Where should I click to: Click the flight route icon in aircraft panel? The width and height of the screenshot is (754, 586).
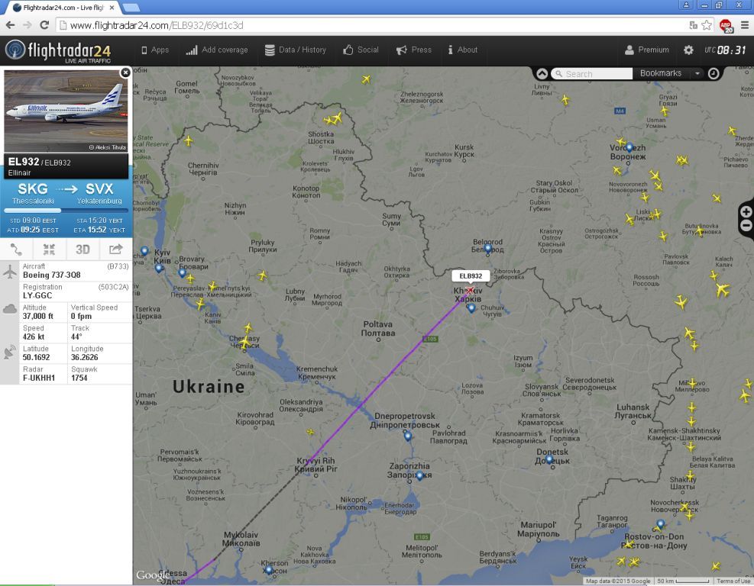click(x=16, y=250)
